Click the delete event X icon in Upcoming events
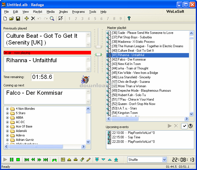The height and width of the screenshot is (170, 197). coord(176,126)
